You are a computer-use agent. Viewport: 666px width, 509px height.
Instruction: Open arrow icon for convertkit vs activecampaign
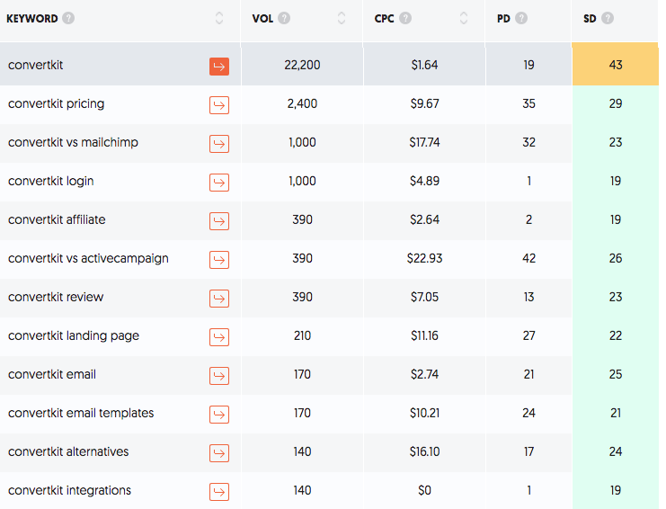pos(219,260)
